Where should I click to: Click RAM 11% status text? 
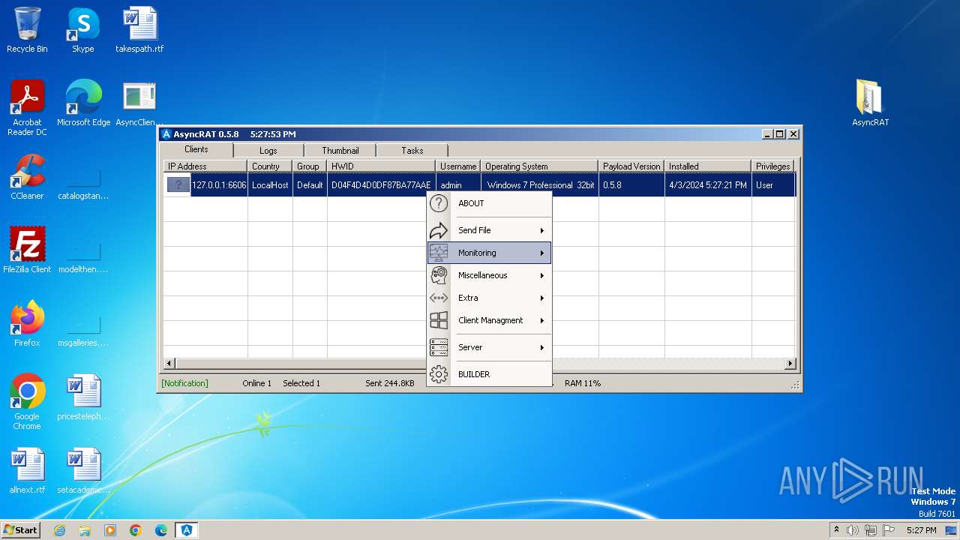pos(583,383)
